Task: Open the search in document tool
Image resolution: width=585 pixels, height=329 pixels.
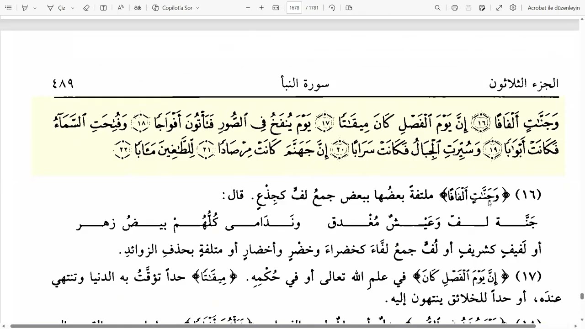Action: click(437, 8)
